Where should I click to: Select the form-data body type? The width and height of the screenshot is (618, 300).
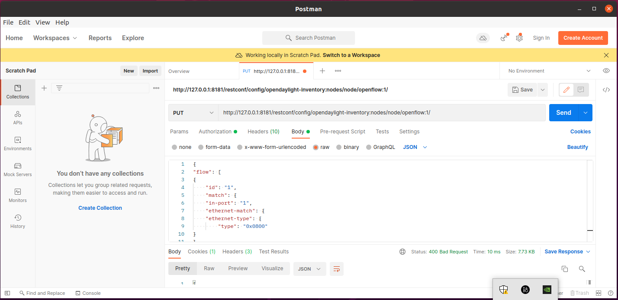point(201,147)
